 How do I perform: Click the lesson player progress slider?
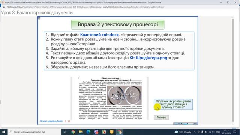click(x=188, y=123)
